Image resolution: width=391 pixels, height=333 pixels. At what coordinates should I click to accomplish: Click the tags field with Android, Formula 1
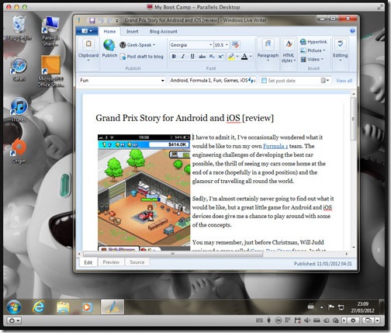tap(213, 81)
